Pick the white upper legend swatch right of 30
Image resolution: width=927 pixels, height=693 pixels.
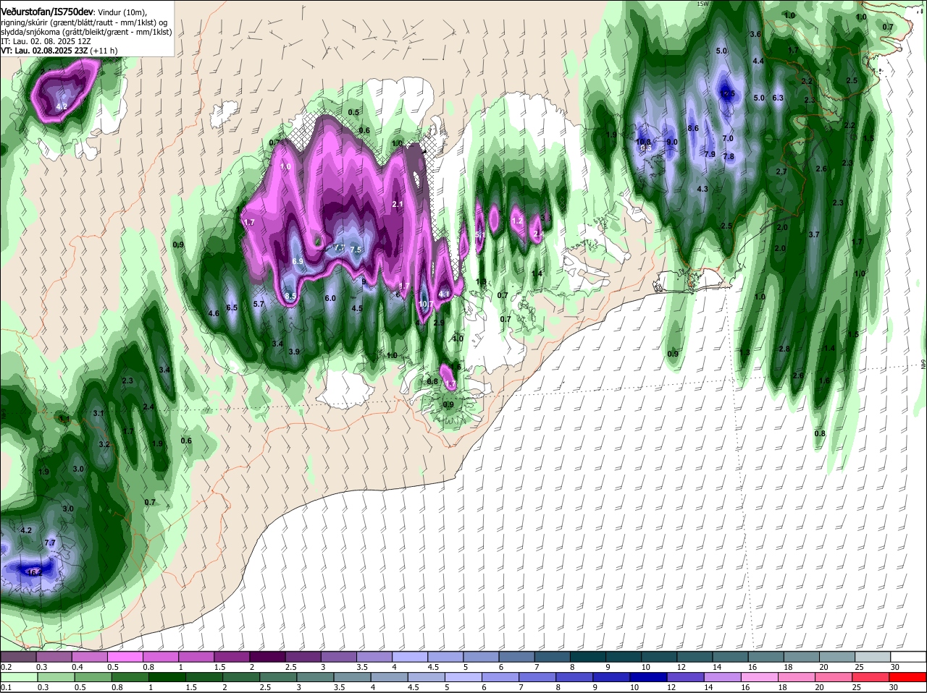[x=909, y=657]
